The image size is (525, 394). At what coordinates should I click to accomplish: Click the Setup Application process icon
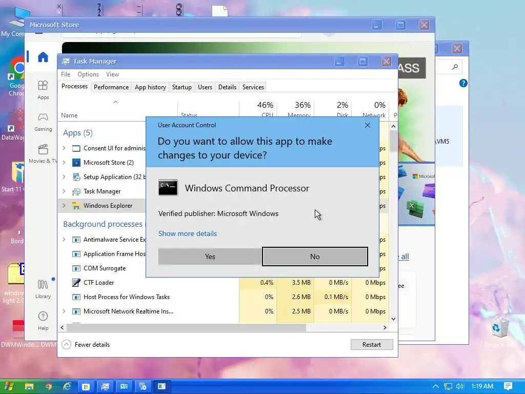pos(76,177)
